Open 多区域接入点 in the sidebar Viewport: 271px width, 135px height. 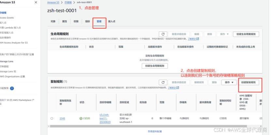(7, 33)
